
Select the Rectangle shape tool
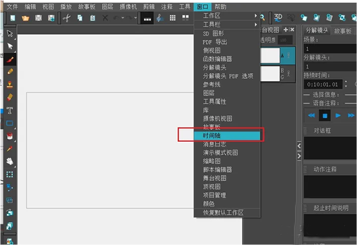click(x=10, y=123)
